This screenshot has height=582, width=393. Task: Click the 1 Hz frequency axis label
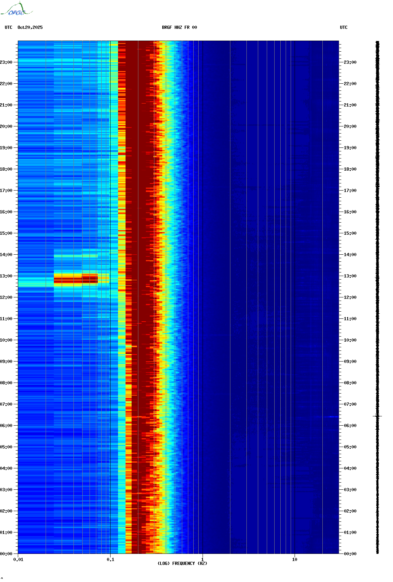(x=203, y=560)
